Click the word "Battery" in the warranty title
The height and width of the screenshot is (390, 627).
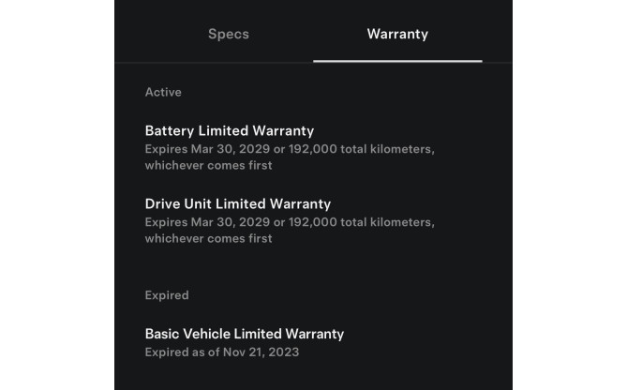pyautogui.click(x=170, y=131)
